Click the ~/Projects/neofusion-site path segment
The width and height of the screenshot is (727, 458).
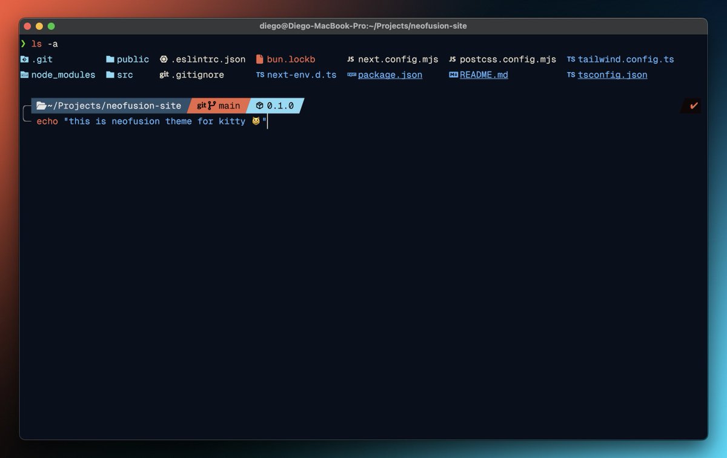[x=115, y=105]
